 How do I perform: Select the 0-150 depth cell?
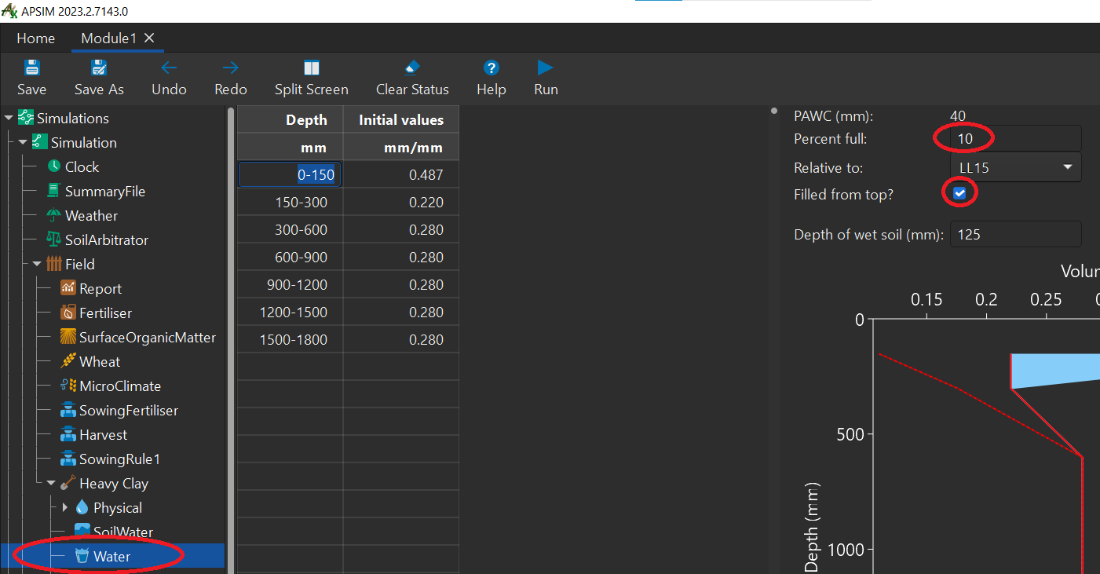[290, 175]
